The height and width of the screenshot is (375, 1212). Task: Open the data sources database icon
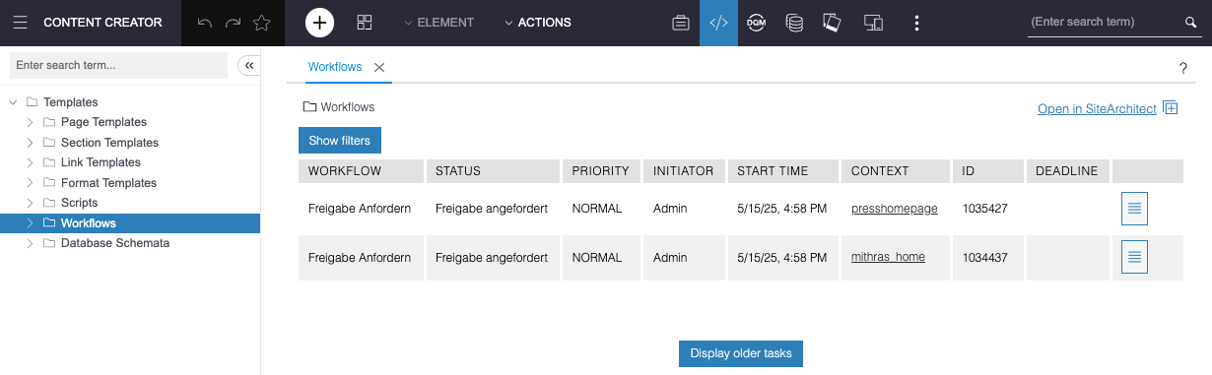(x=794, y=23)
